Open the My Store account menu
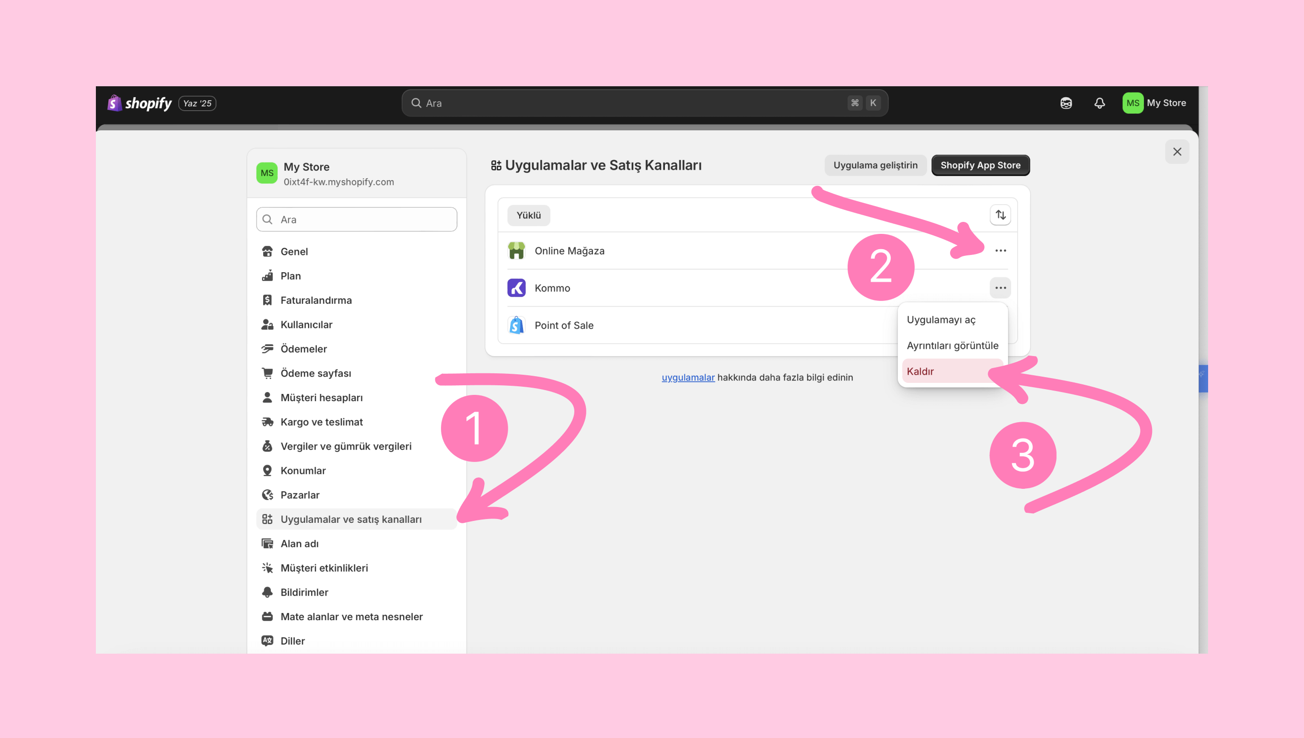1304x738 pixels. coord(1154,103)
